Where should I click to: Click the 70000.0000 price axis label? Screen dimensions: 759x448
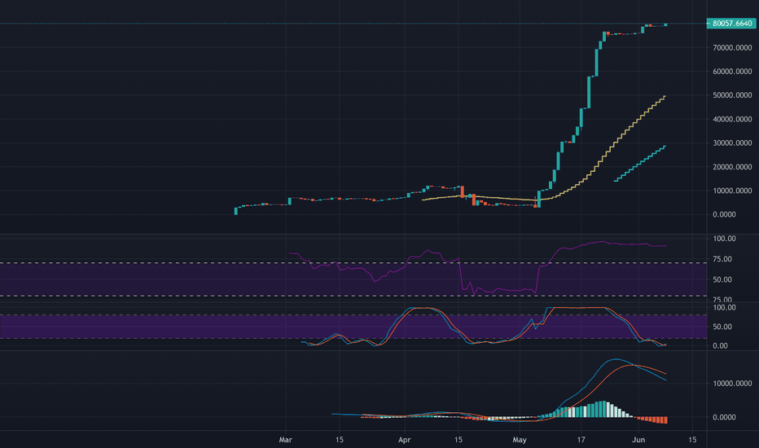[732, 47]
